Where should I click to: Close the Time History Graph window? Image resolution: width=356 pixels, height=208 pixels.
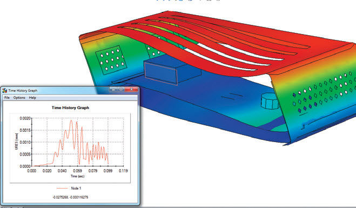tap(131, 89)
